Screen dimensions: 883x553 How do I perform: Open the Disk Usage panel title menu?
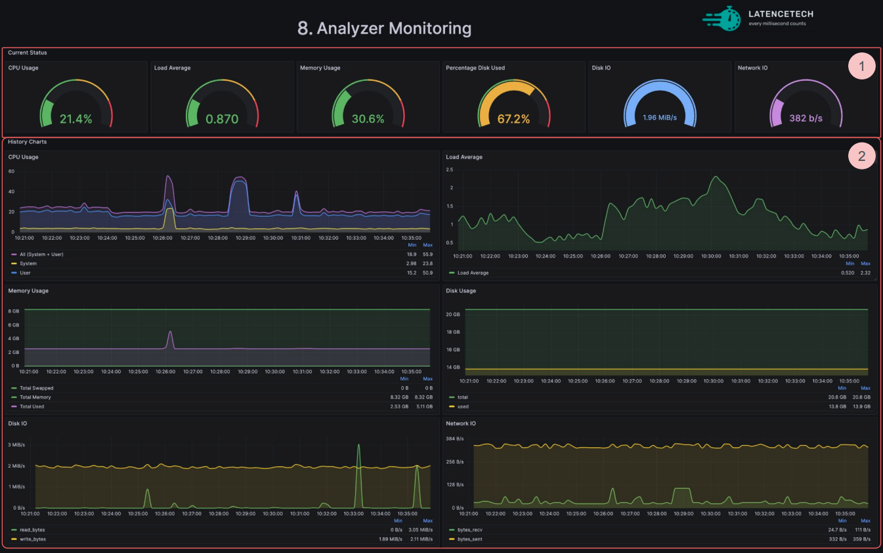tap(461, 290)
